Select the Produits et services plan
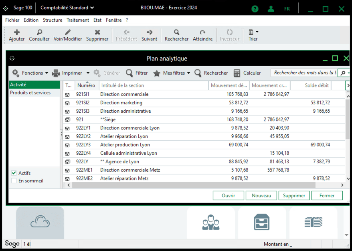 (x=34, y=93)
